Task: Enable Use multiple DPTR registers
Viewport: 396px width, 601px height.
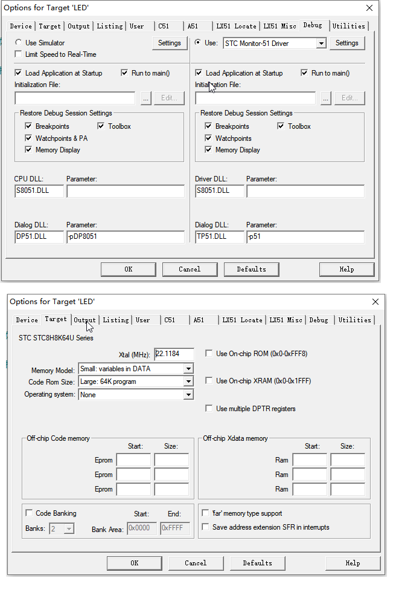Action: coord(209,408)
